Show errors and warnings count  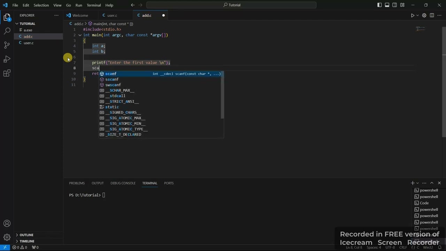tap(20, 248)
